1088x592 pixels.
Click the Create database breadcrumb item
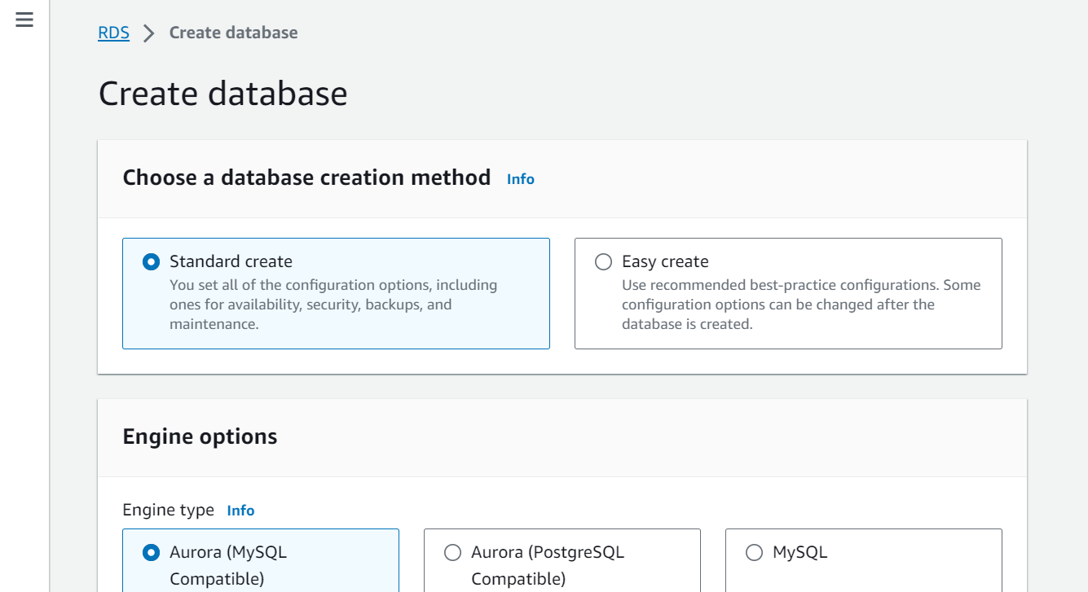click(233, 33)
